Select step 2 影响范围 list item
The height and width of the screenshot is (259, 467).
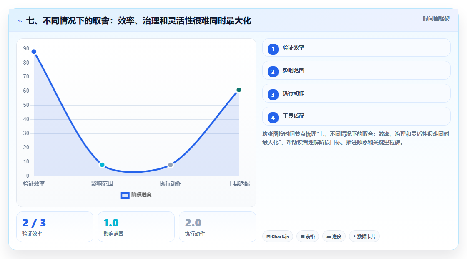[356, 70]
